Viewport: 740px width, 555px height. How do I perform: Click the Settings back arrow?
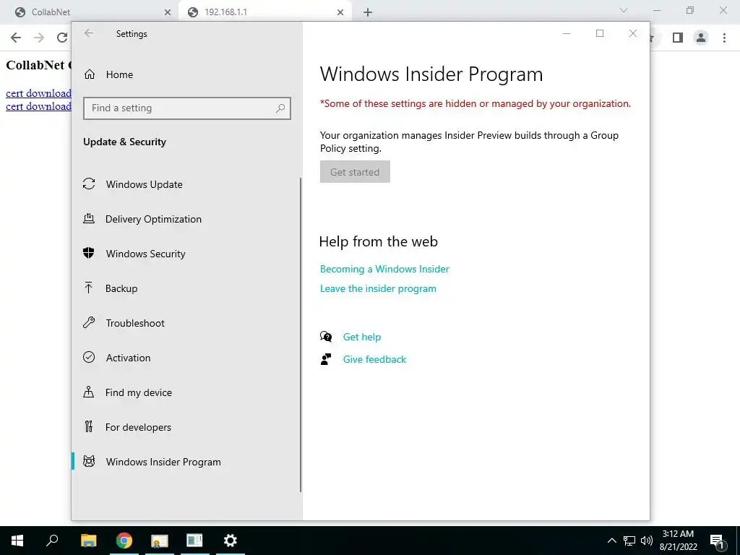[89, 33]
